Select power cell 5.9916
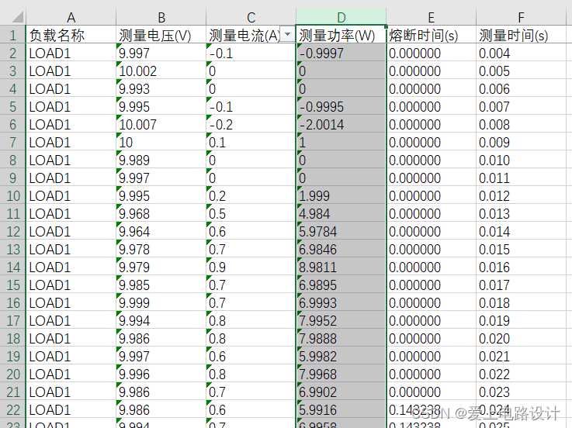Image resolution: width=572 pixels, height=428 pixels. (341, 409)
